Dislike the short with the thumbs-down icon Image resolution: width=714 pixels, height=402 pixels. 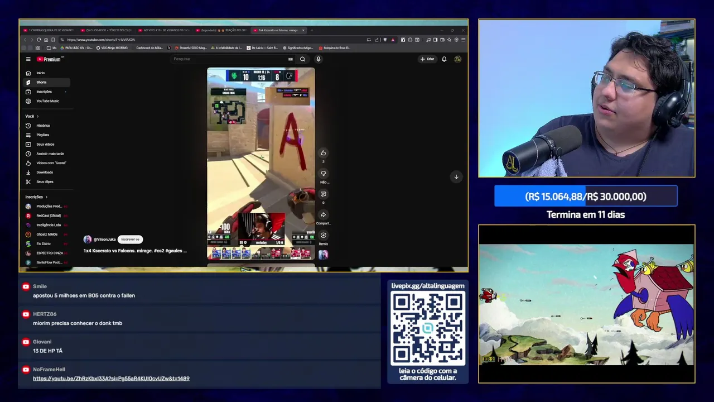pos(323,174)
